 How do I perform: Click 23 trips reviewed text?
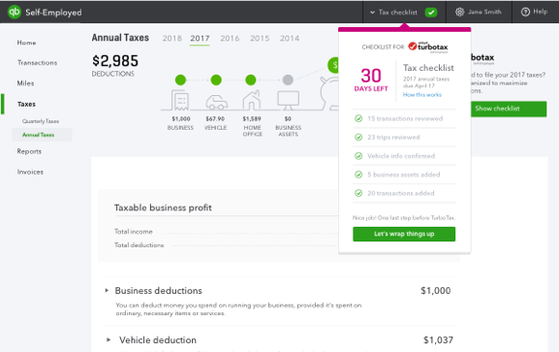point(393,137)
